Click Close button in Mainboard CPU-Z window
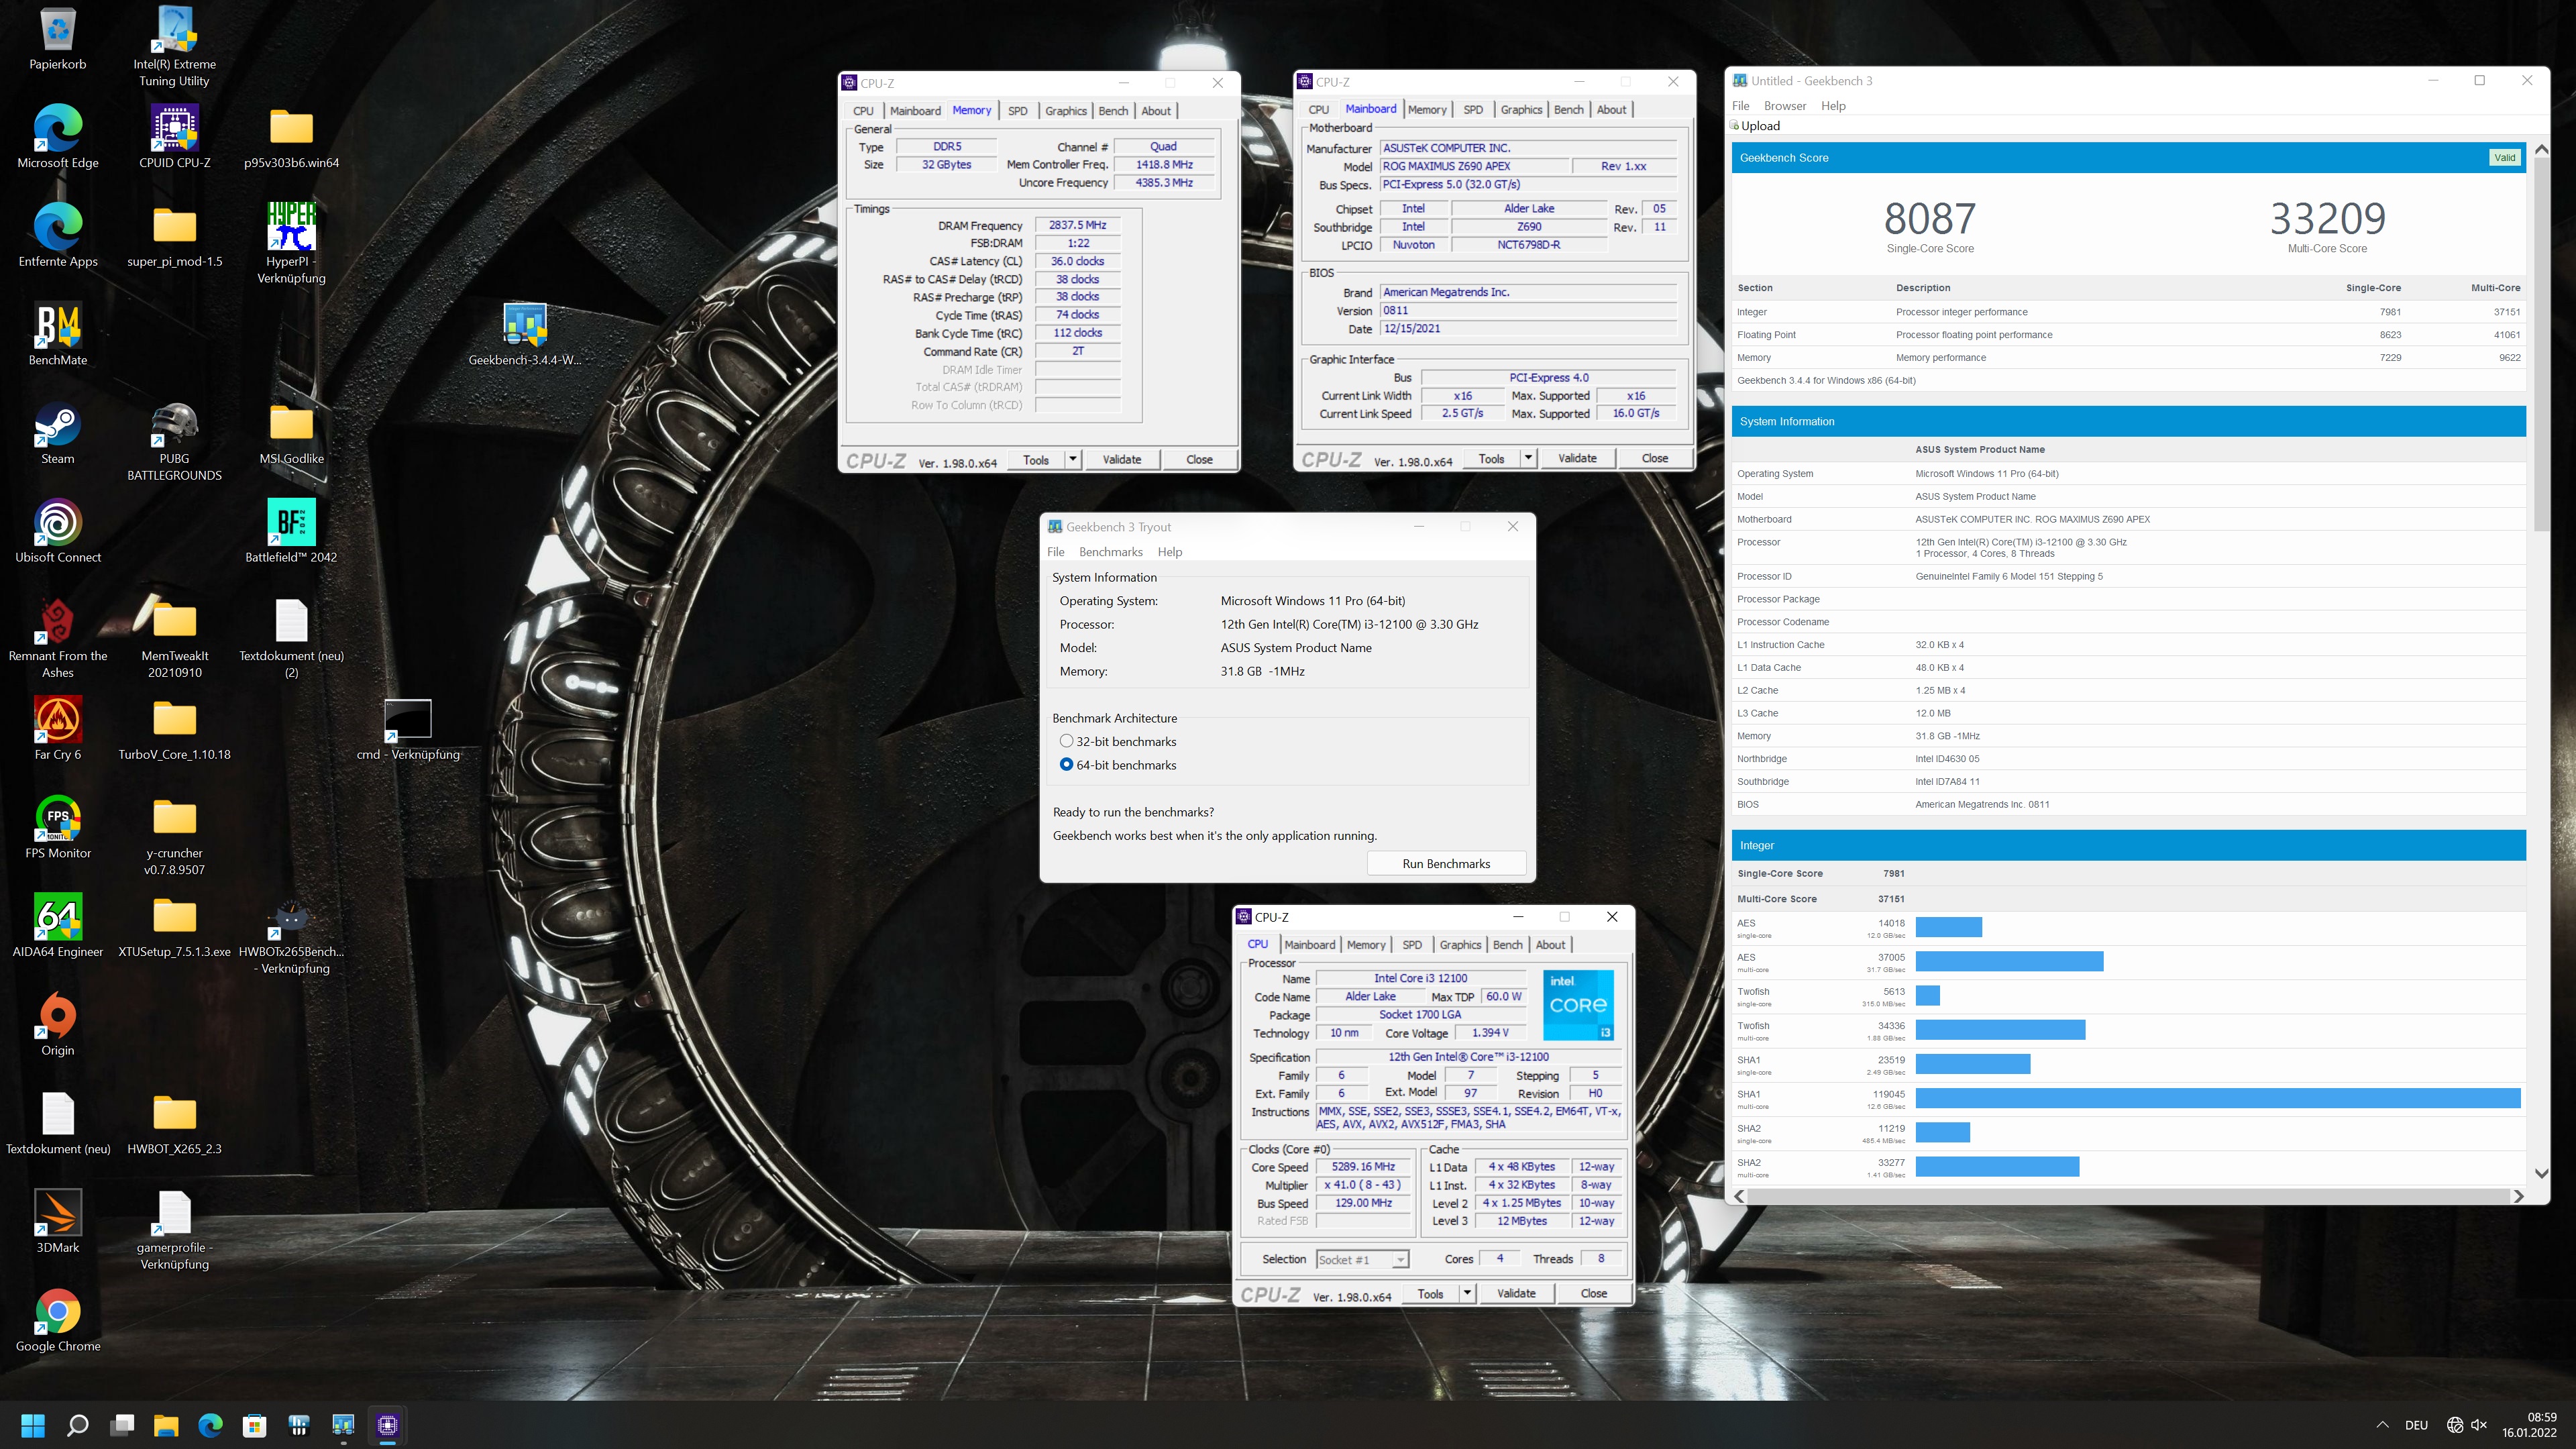2576x1449 pixels. (x=1654, y=458)
